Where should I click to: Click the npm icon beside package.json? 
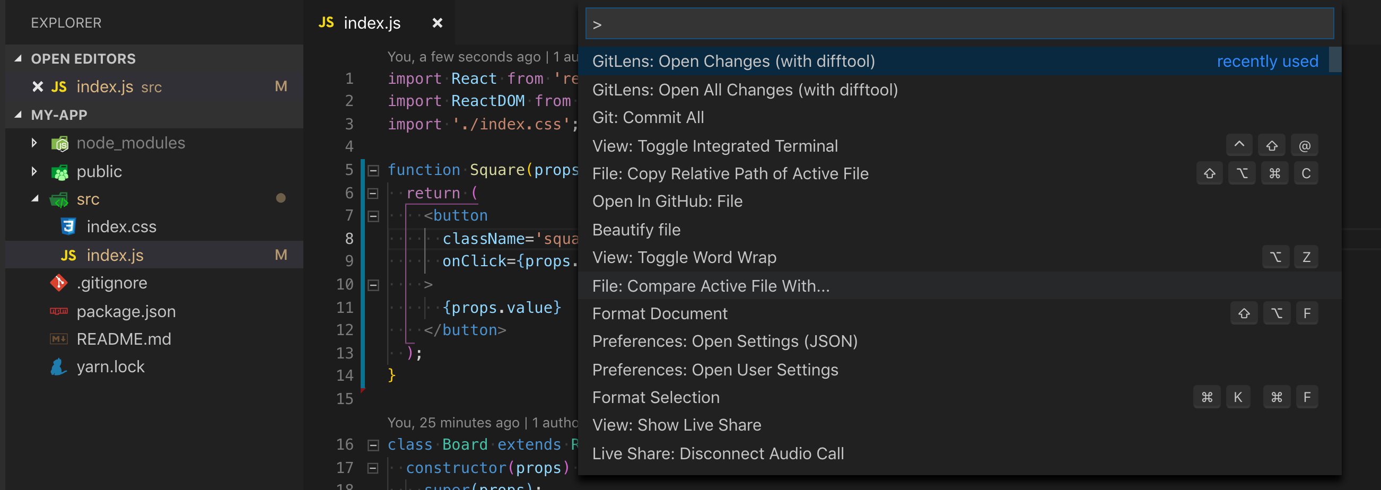coord(59,311)
